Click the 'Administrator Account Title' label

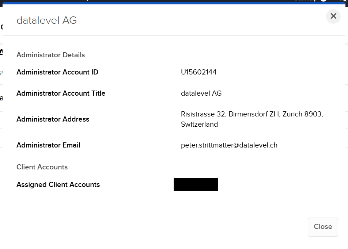[61, 93]
